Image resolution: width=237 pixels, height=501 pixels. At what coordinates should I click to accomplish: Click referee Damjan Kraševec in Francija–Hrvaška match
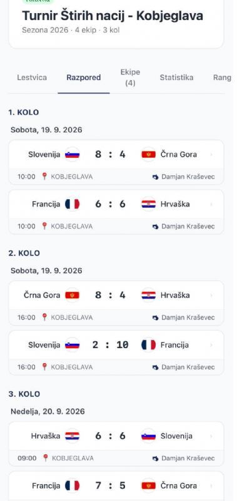pos(188,226)
